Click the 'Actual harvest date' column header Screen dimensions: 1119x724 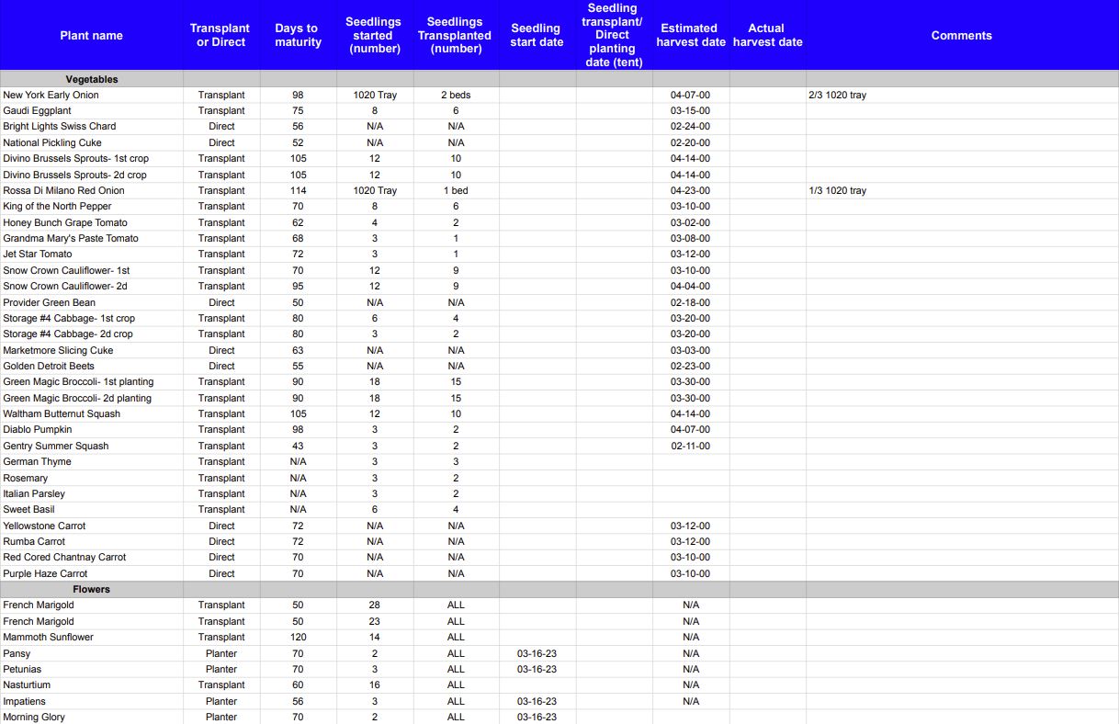(x=767, y=35)
